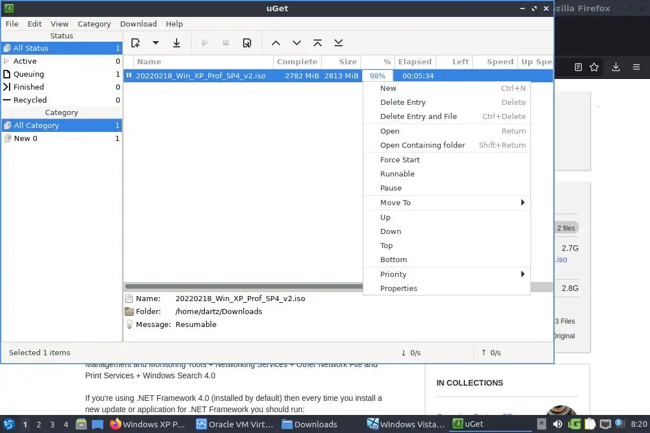Switch to workspace 2 in the taskbar
The width and height of the screenshot is (650, 433).
pos(38,425)
